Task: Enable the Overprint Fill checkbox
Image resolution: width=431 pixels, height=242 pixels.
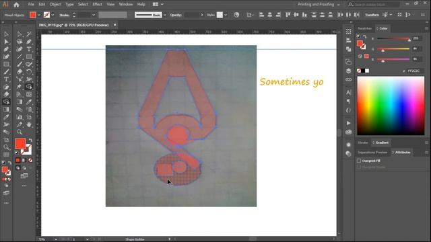Action: (x=359, y=161)
